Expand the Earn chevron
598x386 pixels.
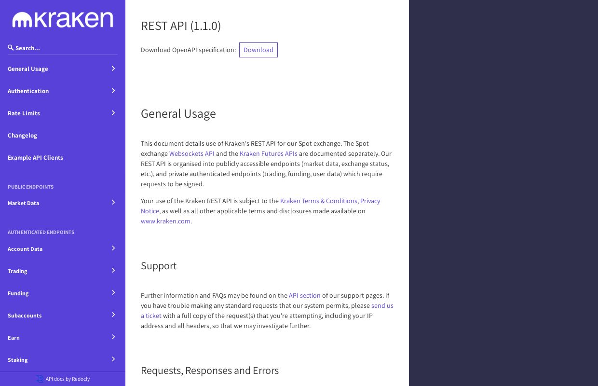point(113,337)
